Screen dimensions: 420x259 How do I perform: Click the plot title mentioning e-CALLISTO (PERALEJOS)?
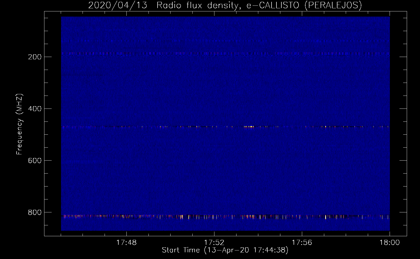(225, 5)
